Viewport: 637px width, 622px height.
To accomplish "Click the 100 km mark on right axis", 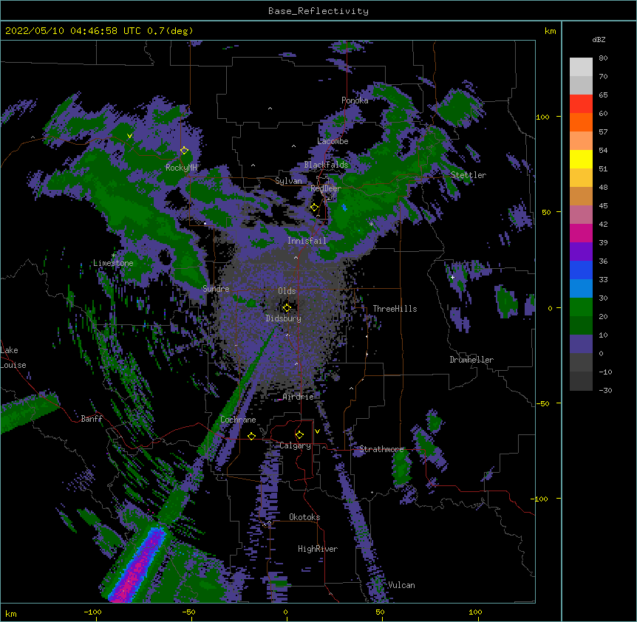I will [x=542, y=117].
